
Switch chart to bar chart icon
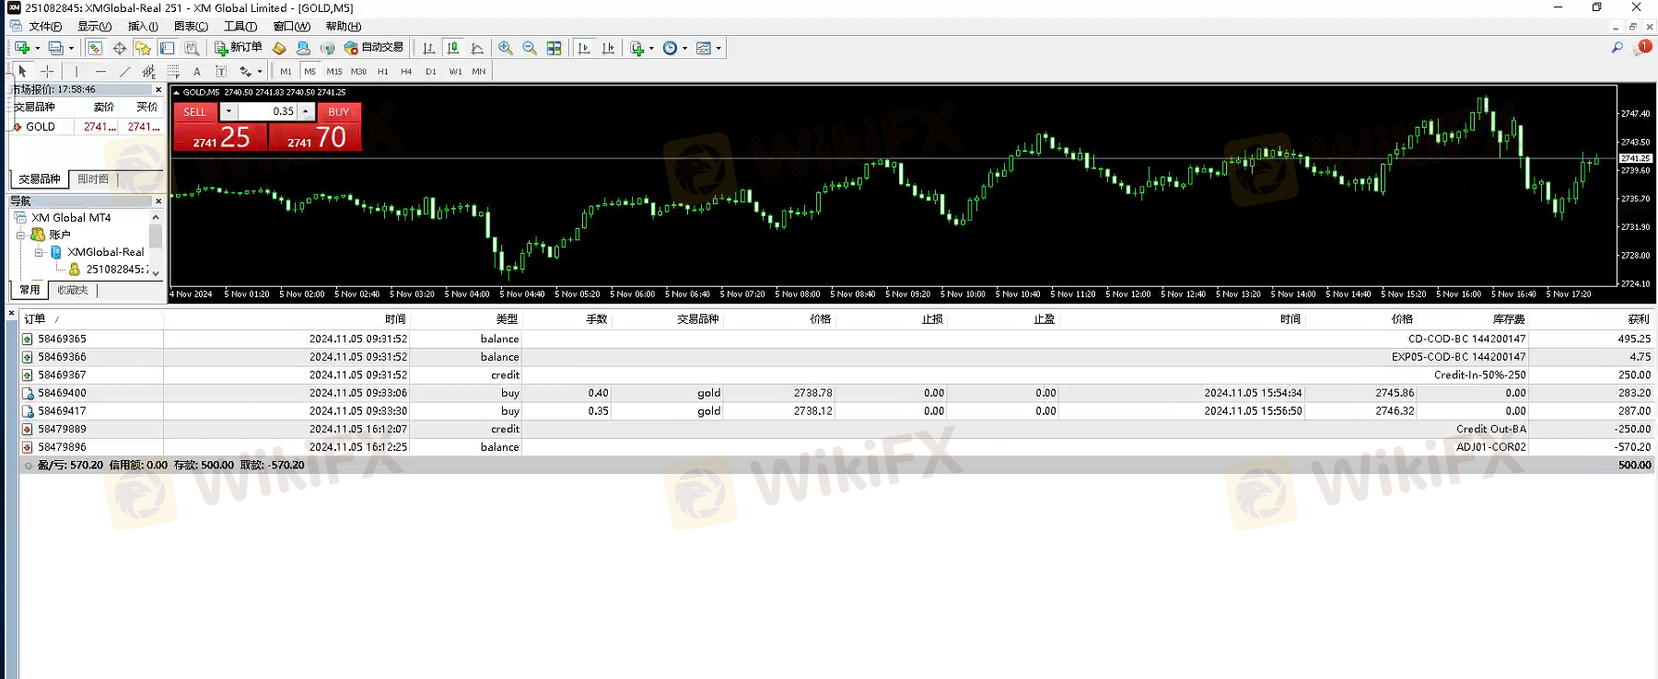[x=429, y=48]
